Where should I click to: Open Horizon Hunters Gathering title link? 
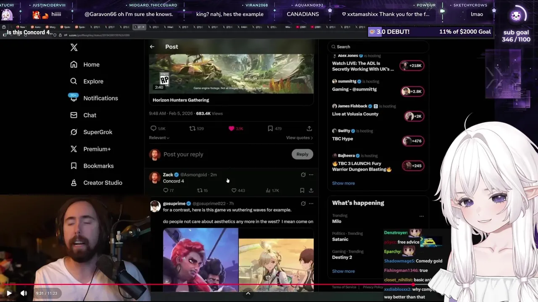pos(181,100)
